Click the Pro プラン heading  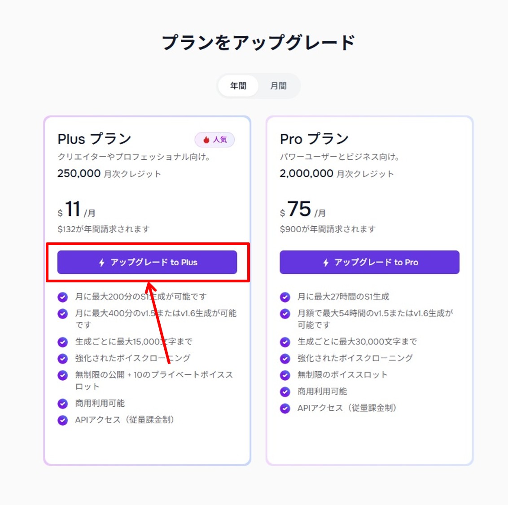314,139
